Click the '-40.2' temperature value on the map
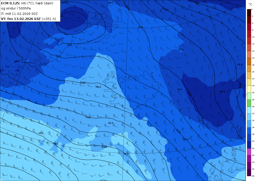 pos(17,61)
